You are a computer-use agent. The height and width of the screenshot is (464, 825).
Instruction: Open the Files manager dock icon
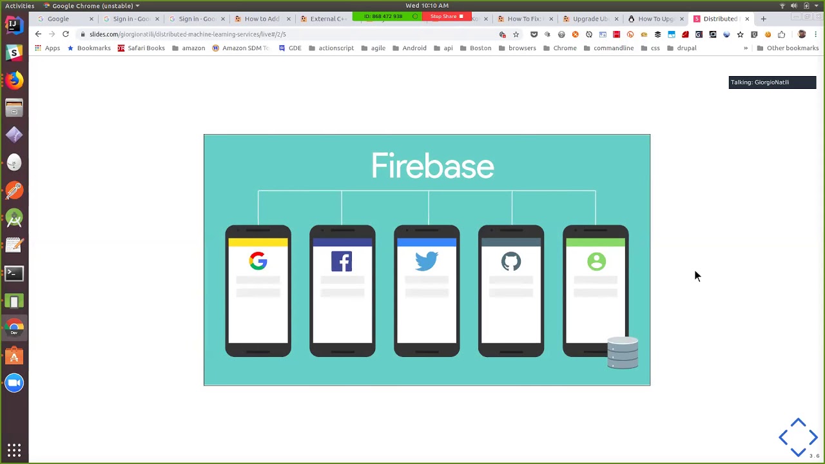click(14, 108)
